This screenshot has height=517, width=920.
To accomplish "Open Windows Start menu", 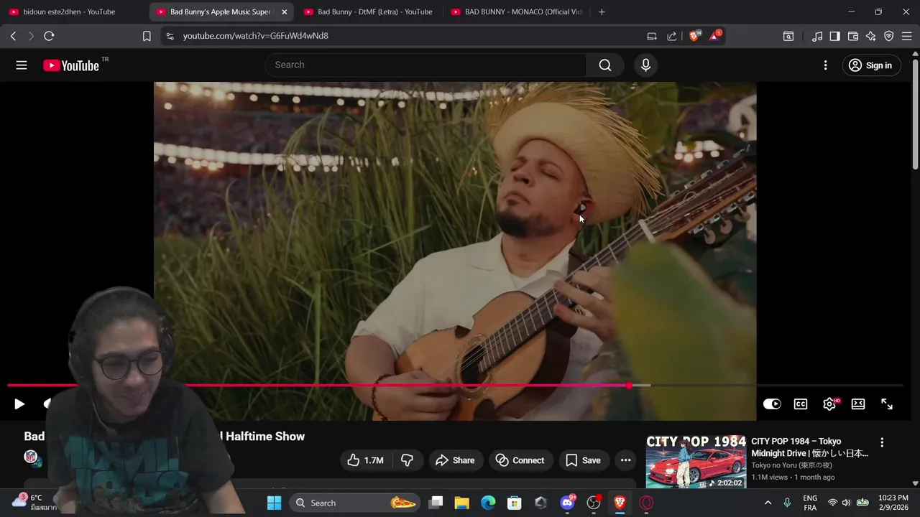I will (274, 503).
